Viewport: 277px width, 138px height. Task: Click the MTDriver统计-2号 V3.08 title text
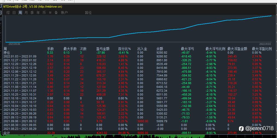[33, 7]
